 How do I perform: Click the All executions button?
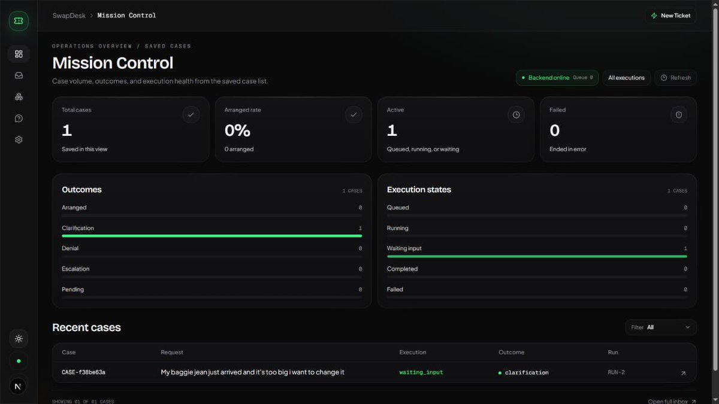pyautogui.click(x=626, y=78)
